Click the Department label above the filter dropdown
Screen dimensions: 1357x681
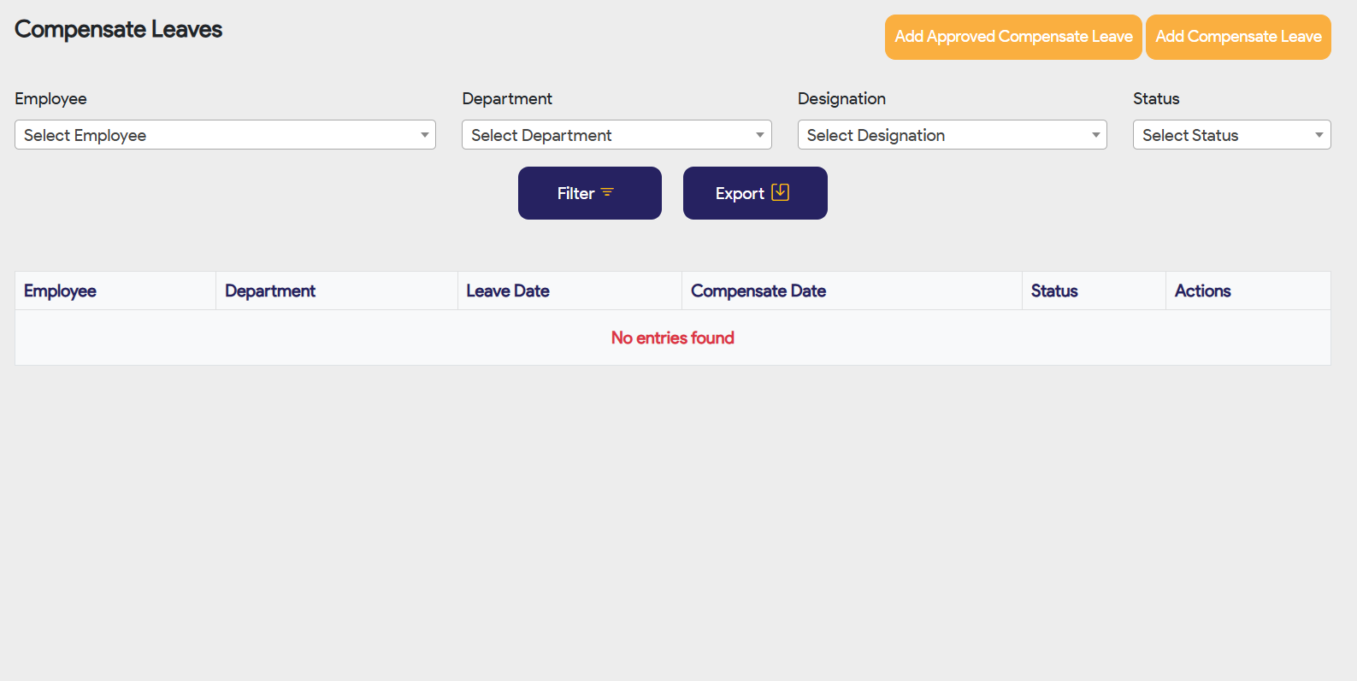[507, 99]
